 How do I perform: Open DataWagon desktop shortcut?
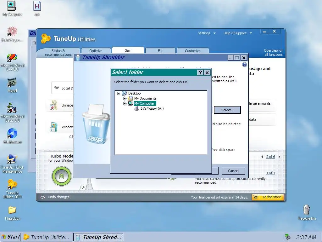coord(12,34)
